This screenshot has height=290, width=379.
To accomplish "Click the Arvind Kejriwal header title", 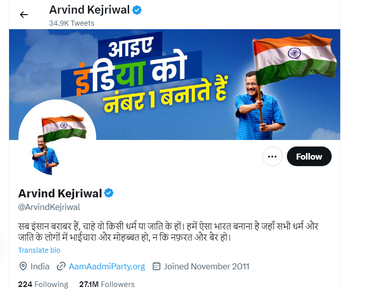I will click(x=90, y=10).
